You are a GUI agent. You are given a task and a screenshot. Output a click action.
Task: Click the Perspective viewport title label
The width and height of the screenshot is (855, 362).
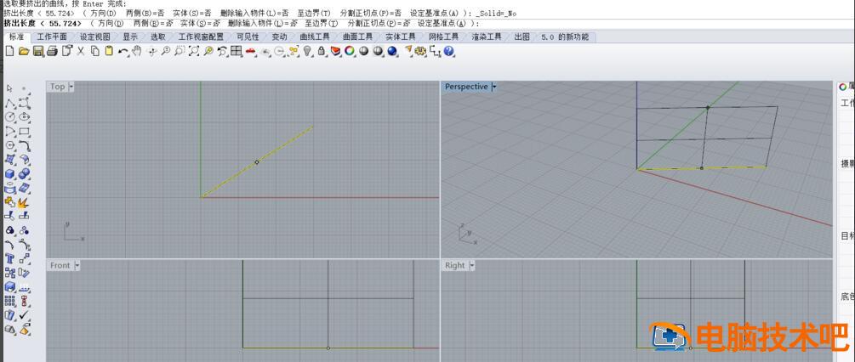click(466, 87)
